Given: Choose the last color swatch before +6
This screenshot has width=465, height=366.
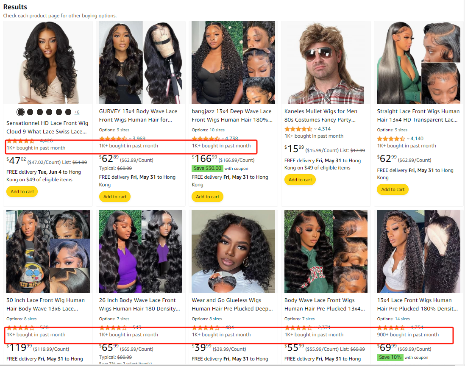Looking at the screenshot, I should pyautogui.click(x=68, y=112).
